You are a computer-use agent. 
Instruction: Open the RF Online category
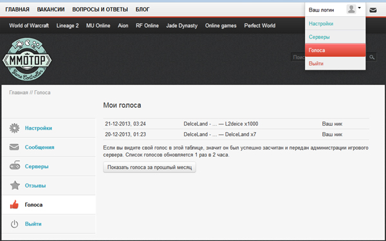147,26
